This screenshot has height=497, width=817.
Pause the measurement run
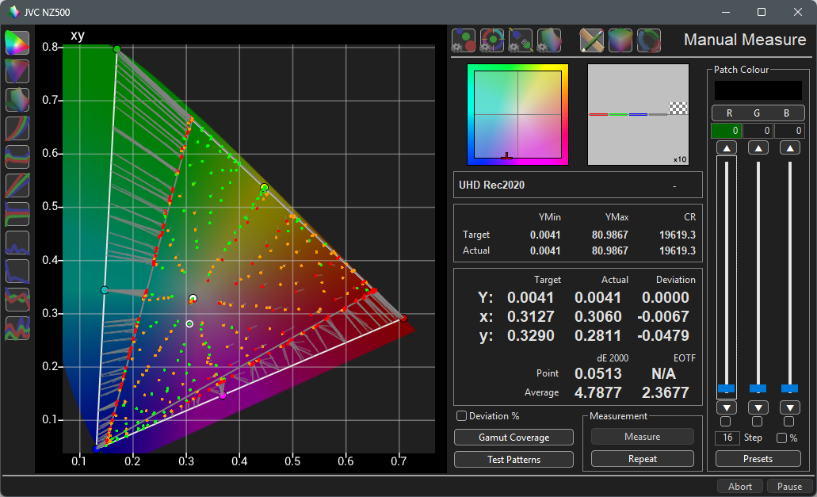789,486
